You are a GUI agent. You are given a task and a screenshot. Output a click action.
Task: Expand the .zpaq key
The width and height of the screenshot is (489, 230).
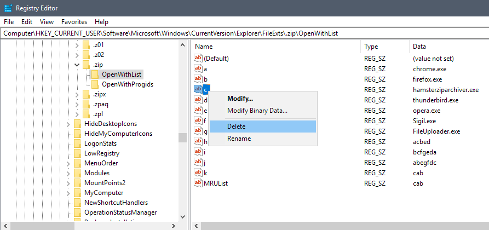77,105
